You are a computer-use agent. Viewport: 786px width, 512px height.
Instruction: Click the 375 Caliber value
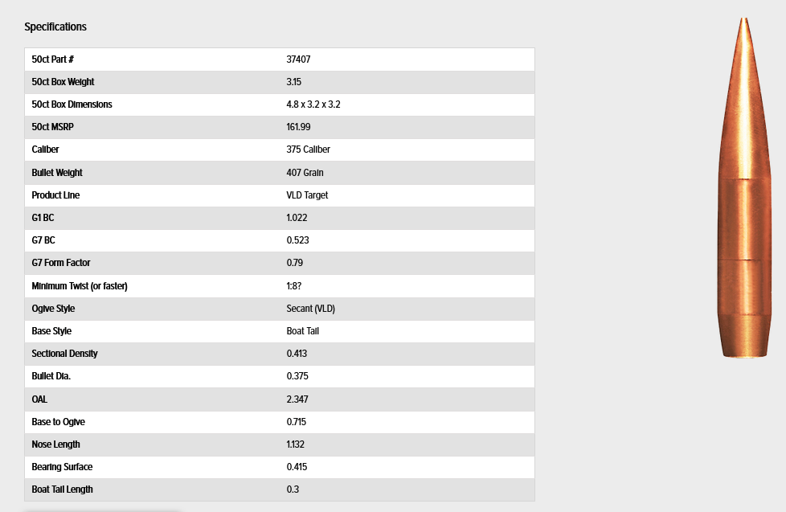309,150
